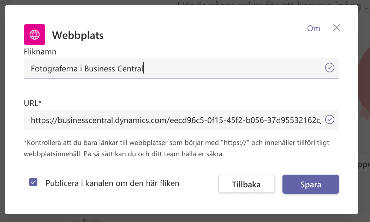The image size is (370, 222).
Task: Click the checkmark icon in Fliknamn field
Action: 330,68
